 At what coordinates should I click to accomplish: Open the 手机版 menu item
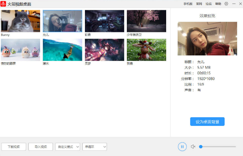[x=188, y=4]
